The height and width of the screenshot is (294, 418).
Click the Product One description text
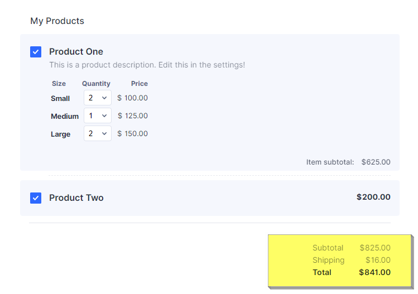click(147, 65)
